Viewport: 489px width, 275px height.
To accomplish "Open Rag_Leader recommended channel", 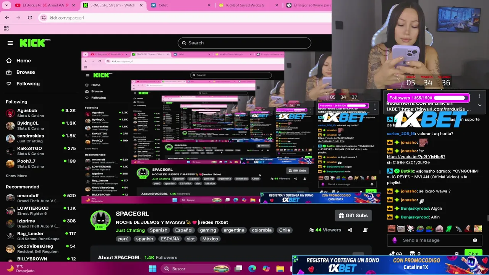I will pos(40,236).
